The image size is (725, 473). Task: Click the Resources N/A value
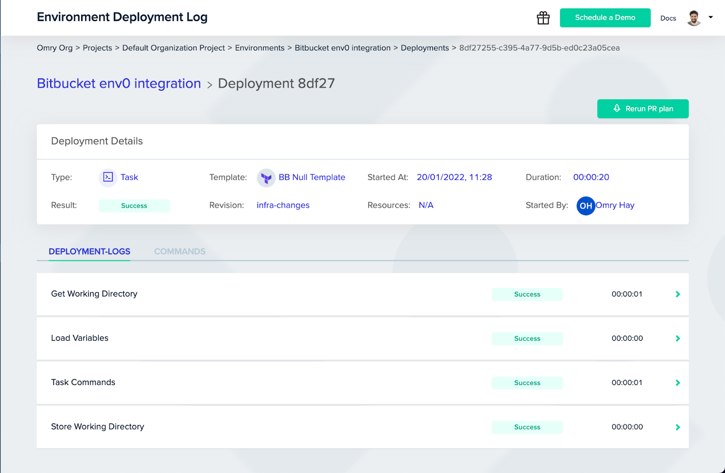coord(426,205)
